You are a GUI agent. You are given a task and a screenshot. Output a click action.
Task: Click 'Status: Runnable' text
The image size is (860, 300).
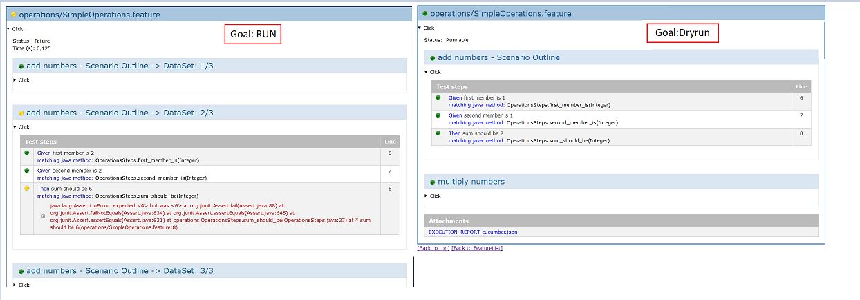pos(446,40)
